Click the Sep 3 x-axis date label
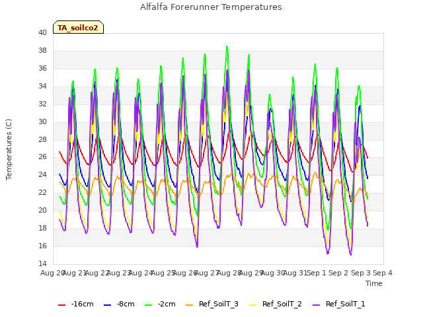The image size is (423, 317). coord(361,273)
